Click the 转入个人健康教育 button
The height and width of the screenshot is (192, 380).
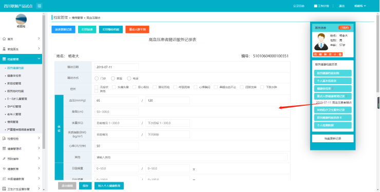(x=109, y=186)
